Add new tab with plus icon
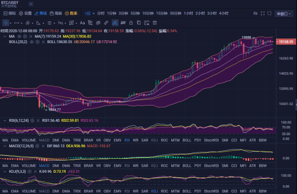This screenshot has height=194, width=297. pos(31,4)
